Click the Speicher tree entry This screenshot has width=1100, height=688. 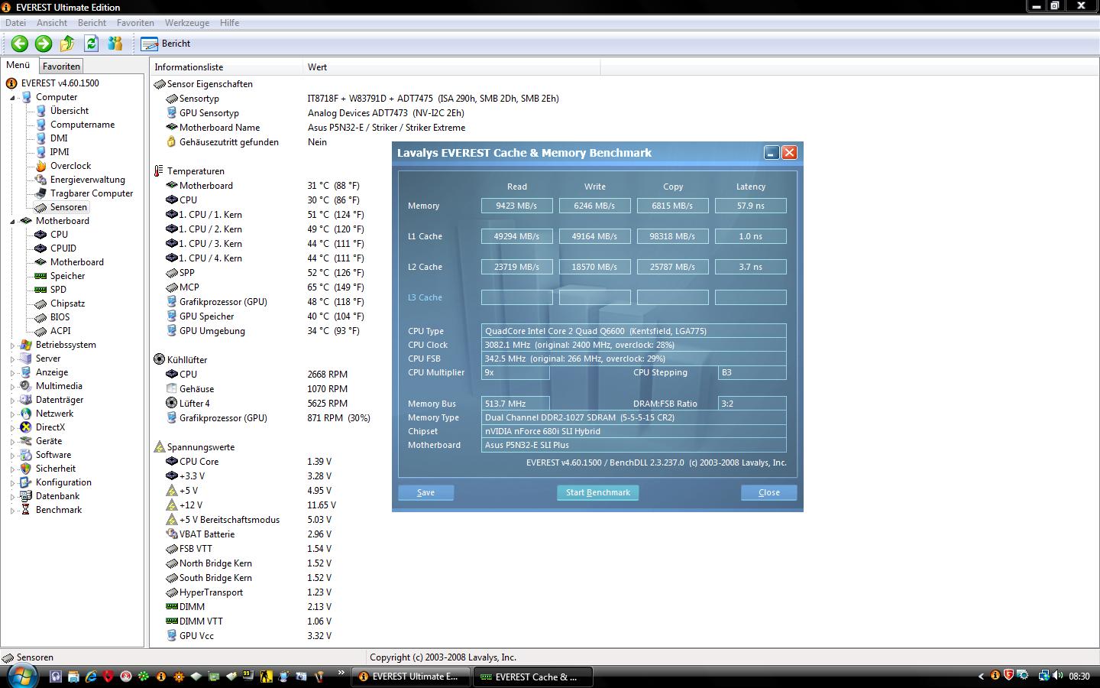point(67,276)
